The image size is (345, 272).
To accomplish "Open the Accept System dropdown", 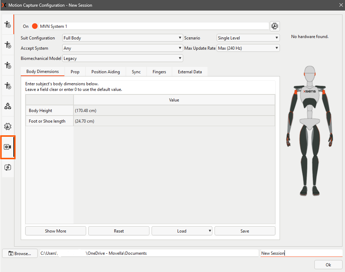I will pyautogui.click(x=122, y=48).
